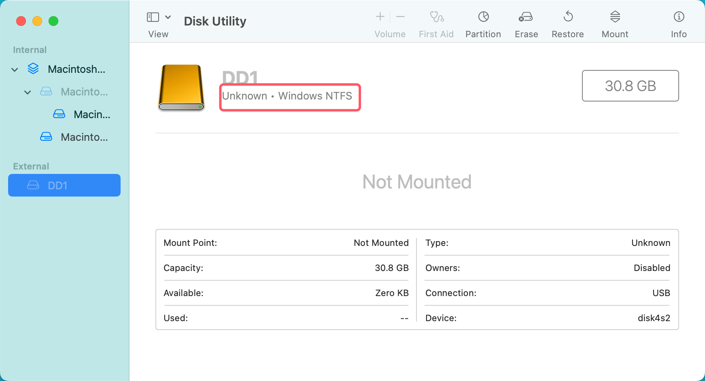Mount the DD1 volume
705x381 pixels.
614,22
